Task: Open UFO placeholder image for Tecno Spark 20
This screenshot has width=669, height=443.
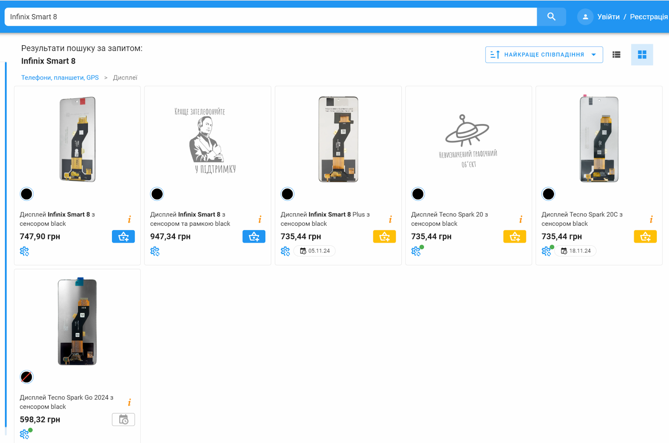Action: pos(468,141)
